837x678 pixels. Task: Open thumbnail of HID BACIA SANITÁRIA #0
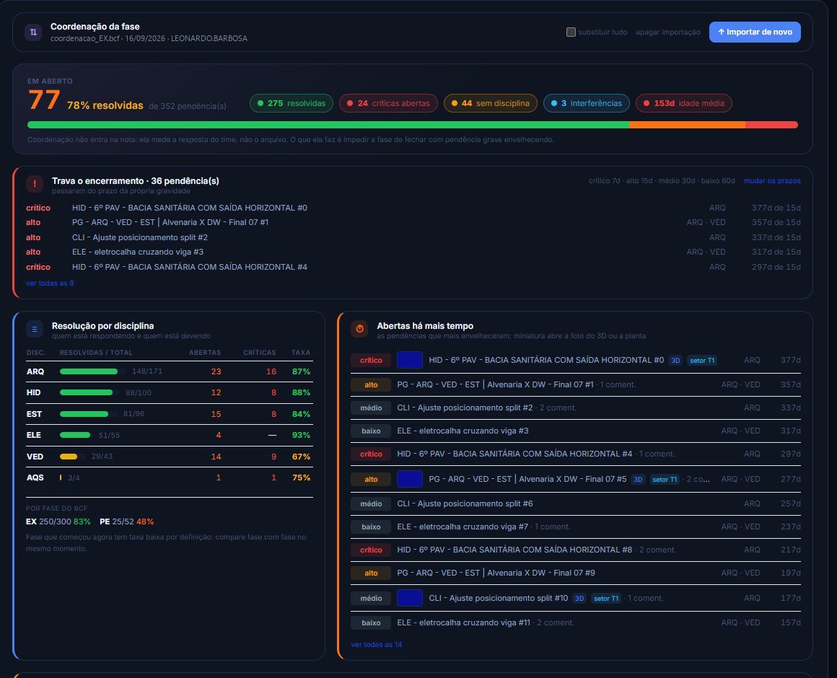pos(409,360)
